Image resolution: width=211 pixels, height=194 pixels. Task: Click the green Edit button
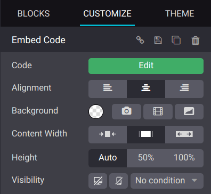pyautogui.click(x=146, y=66)
